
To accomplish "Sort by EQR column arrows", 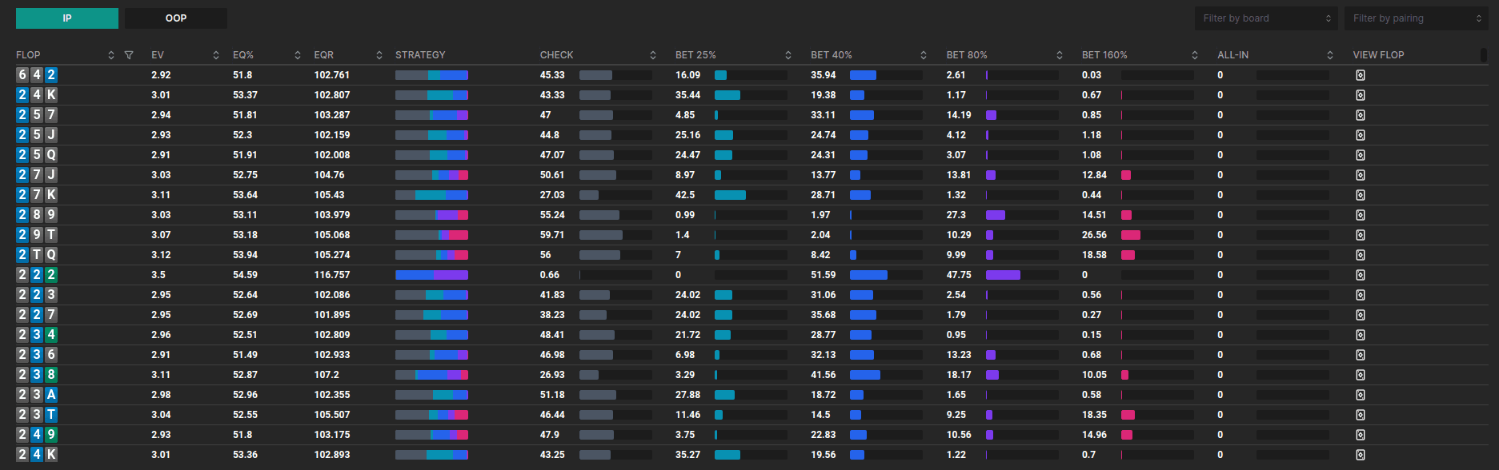I will coord(379,55).
